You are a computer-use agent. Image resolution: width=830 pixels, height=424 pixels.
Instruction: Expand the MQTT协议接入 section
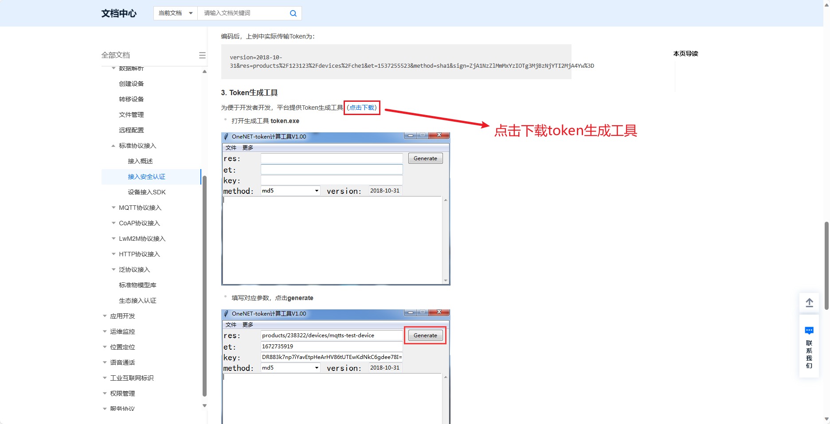point(140,208)
